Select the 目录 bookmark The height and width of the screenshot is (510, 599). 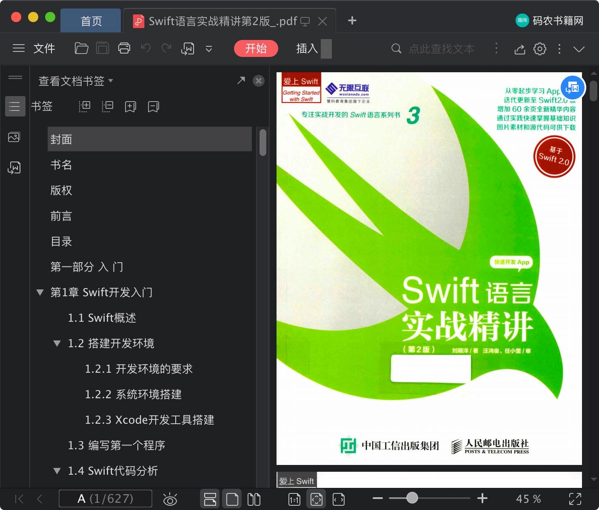[61, 241]
